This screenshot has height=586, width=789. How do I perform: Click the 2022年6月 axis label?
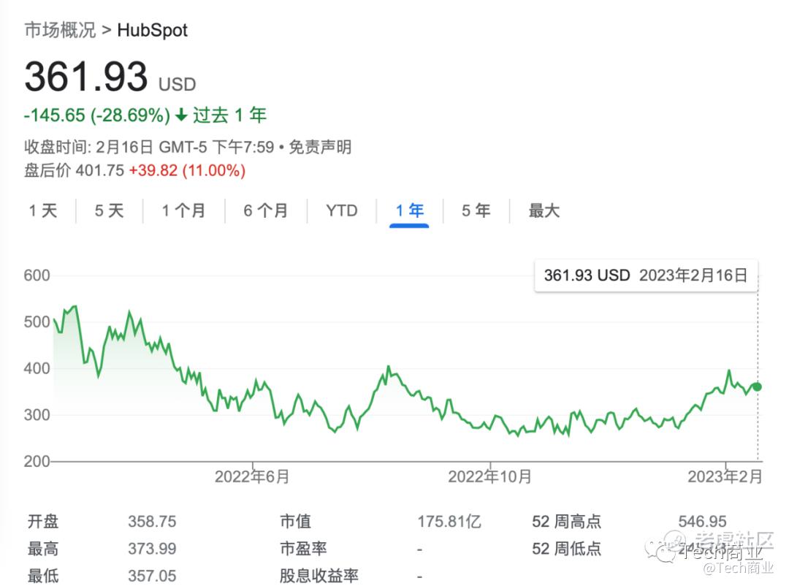pos(252,476)
